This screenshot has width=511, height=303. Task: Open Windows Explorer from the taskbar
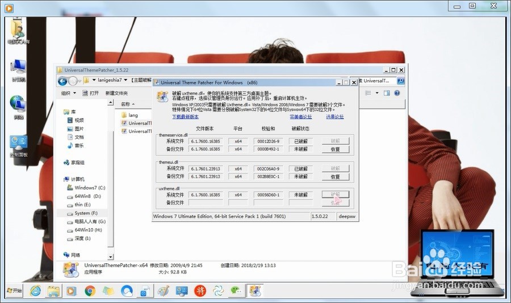53,291
